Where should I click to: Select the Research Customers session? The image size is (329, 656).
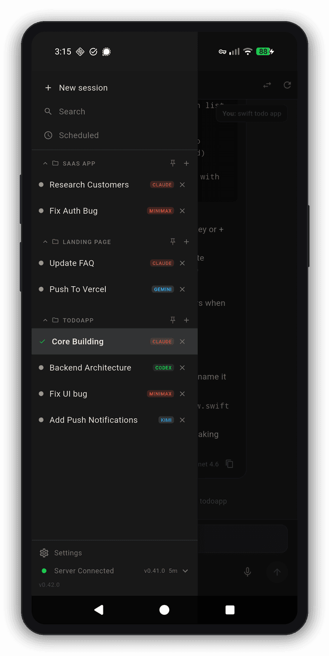pos(89,184)
